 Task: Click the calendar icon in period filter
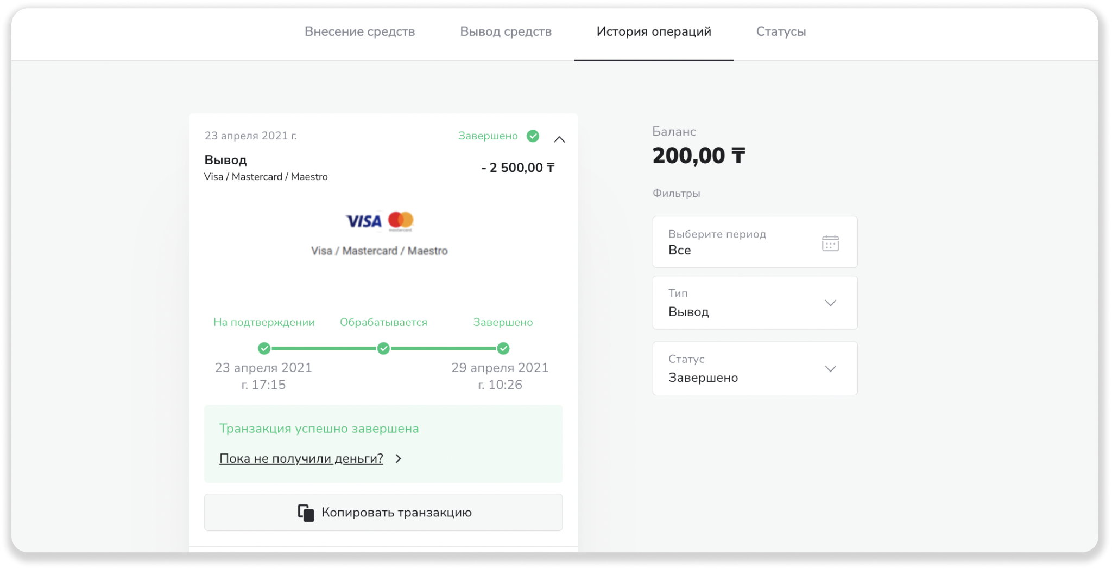click(x=830, y=243)
